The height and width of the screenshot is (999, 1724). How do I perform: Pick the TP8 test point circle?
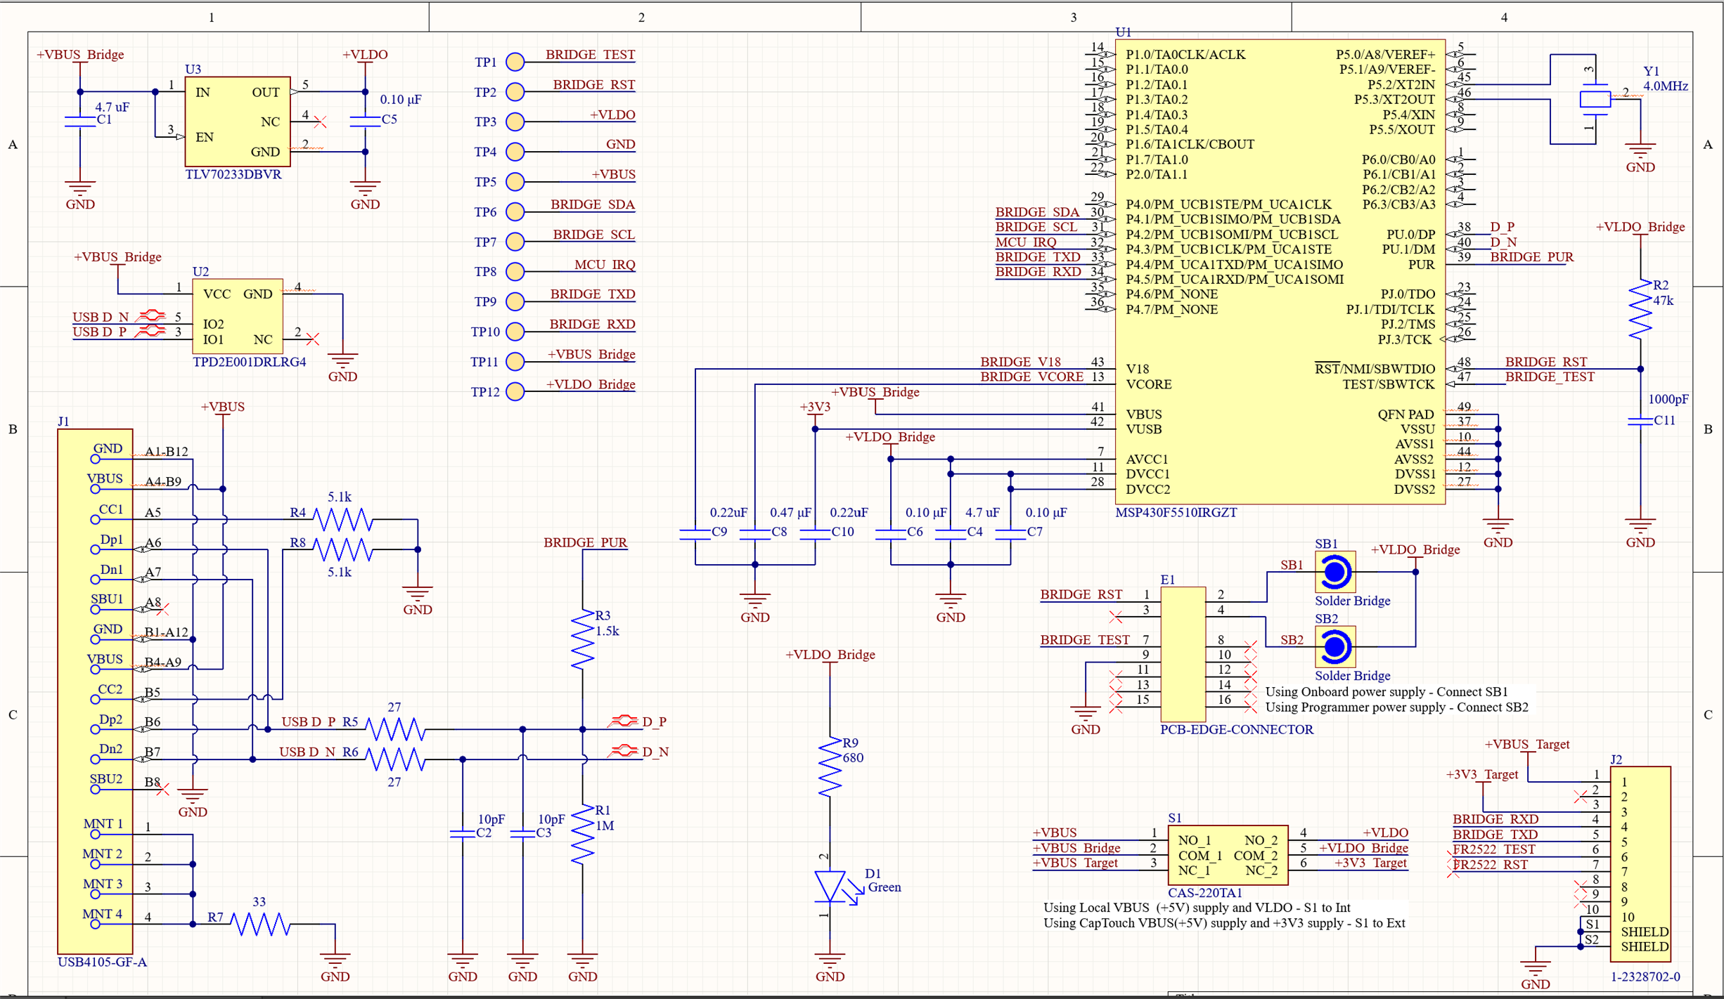[x=515, y=271]
